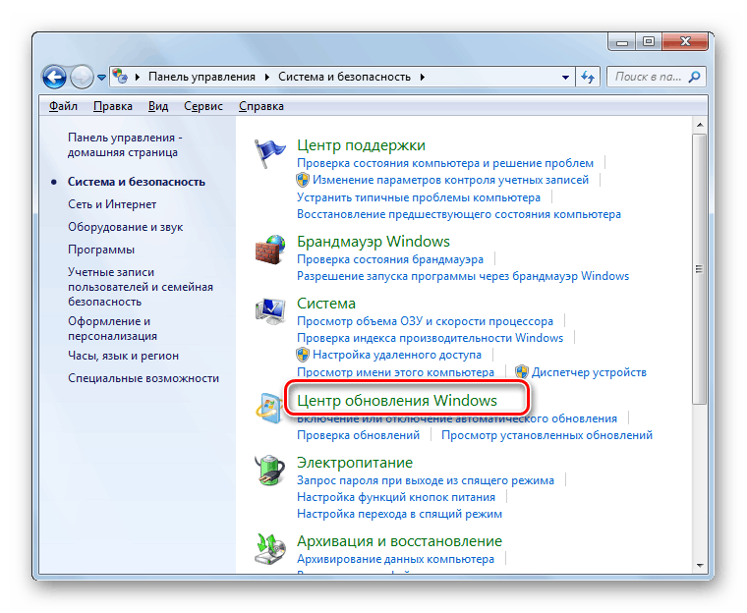747x613 pixels.
Task: Click Разрешение запуска программы через брандмауэр
Action: click(463, 276)
